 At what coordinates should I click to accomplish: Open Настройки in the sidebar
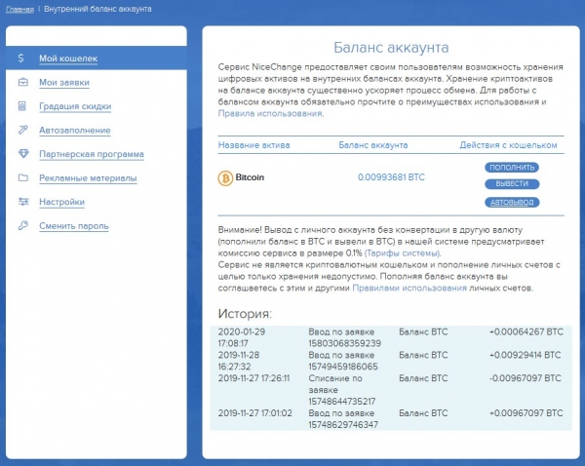(62, 202)
